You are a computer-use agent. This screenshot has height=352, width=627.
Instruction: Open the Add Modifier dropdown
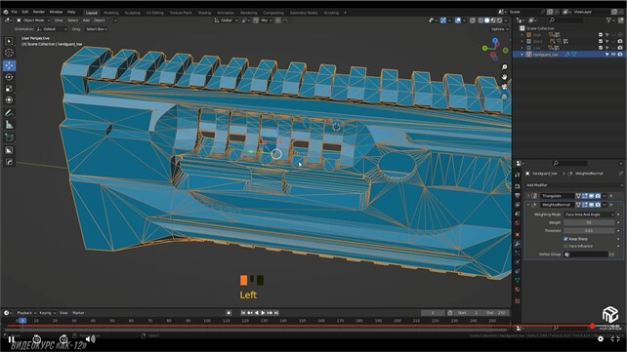[x=574, y=185]
